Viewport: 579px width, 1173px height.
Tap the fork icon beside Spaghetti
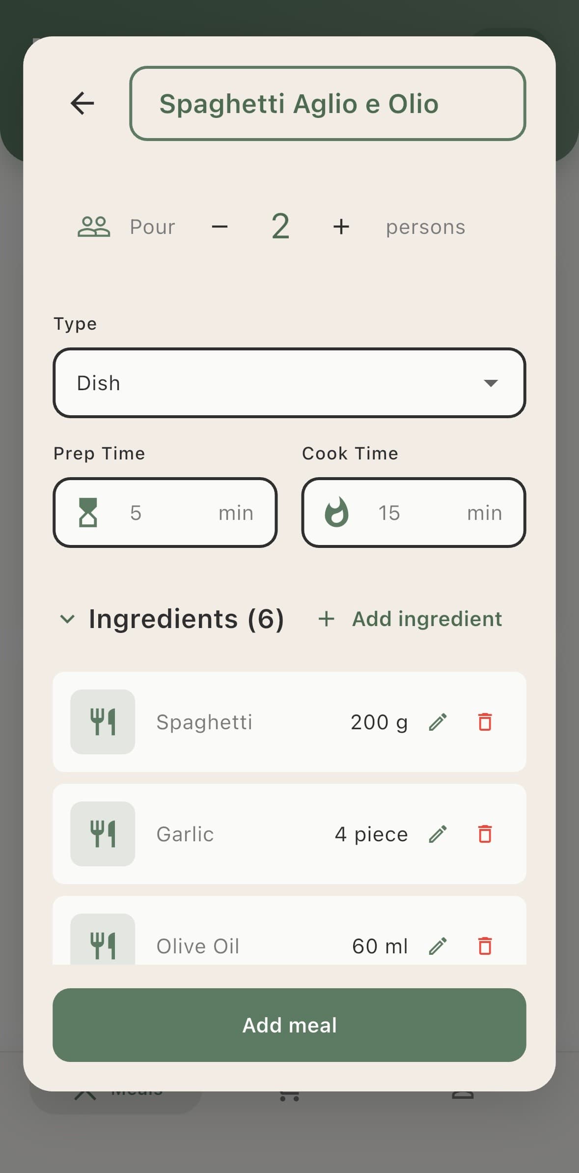point(103,722)
